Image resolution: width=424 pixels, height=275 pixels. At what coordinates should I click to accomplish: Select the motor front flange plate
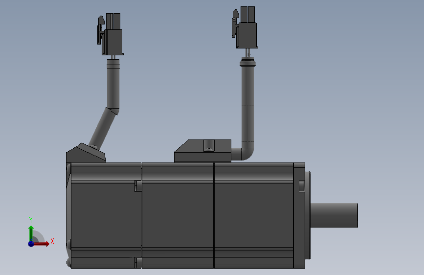coord(299,215)
